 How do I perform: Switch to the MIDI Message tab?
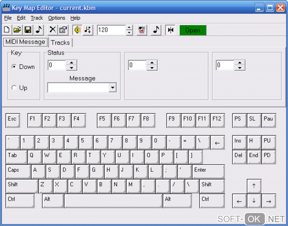[25, 42]
